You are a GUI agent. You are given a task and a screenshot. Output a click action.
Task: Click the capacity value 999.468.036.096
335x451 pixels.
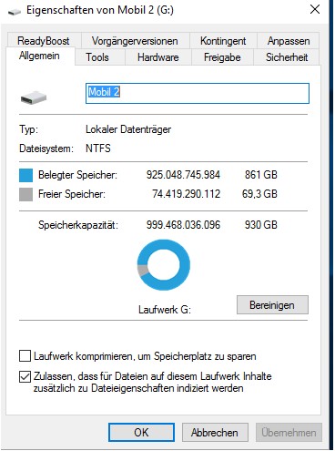click(183, 225)
